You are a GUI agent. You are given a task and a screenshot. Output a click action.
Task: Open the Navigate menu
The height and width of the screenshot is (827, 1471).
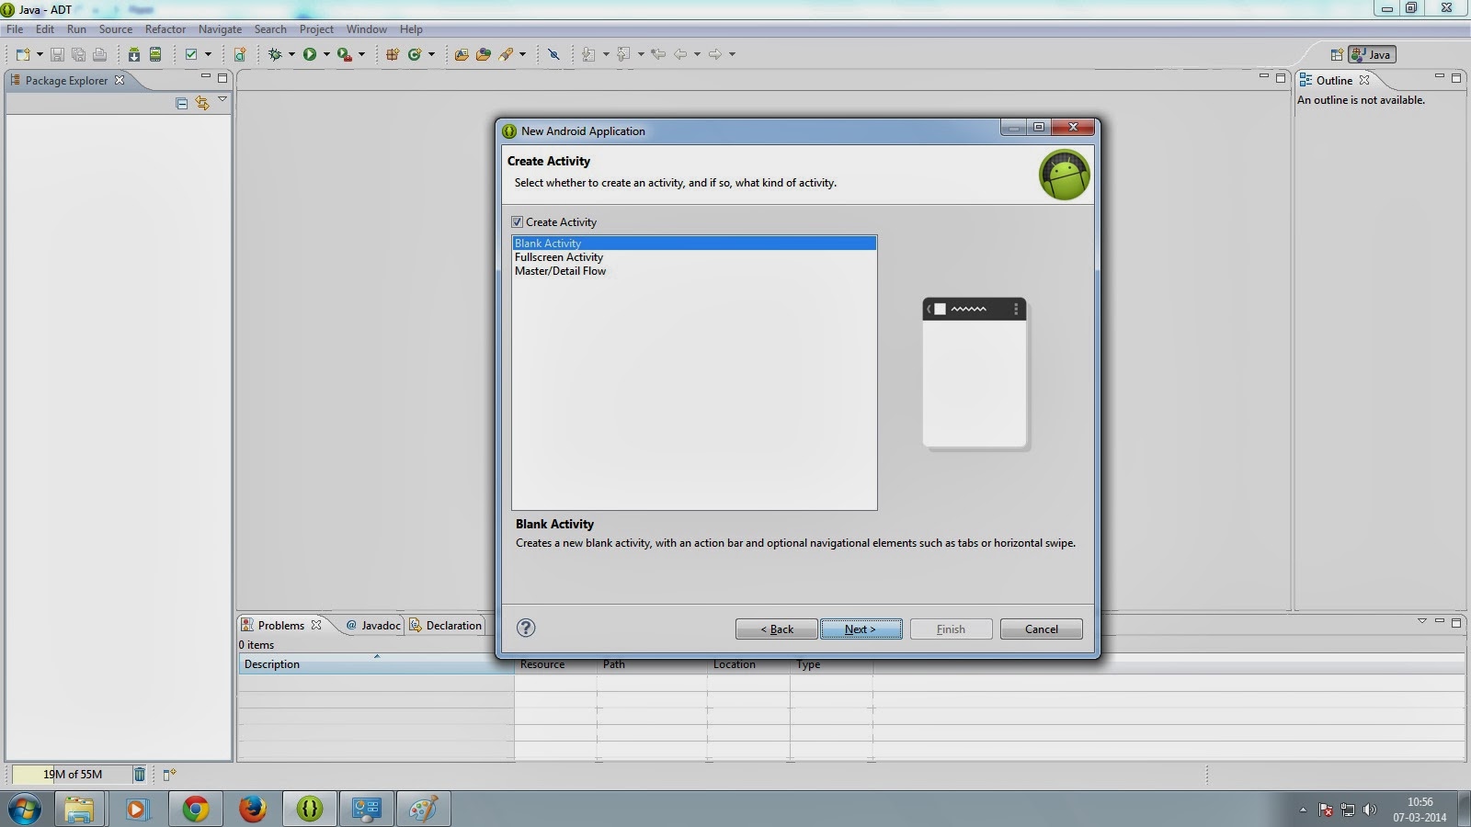(x=221, y=29)
